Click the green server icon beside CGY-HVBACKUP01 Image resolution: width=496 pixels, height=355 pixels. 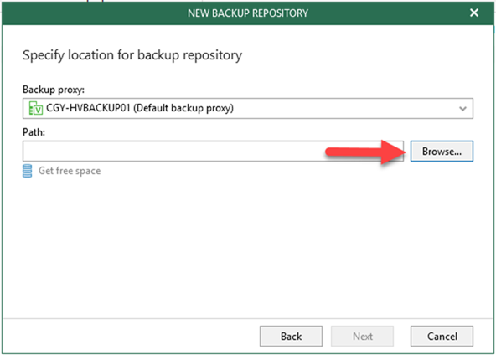click(35, 109)
